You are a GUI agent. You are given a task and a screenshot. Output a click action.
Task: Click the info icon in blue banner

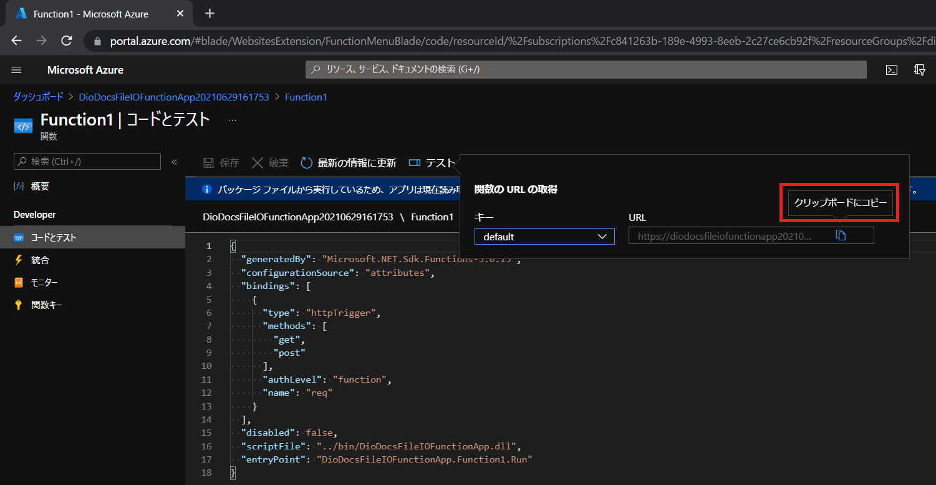tap(208, 189)
